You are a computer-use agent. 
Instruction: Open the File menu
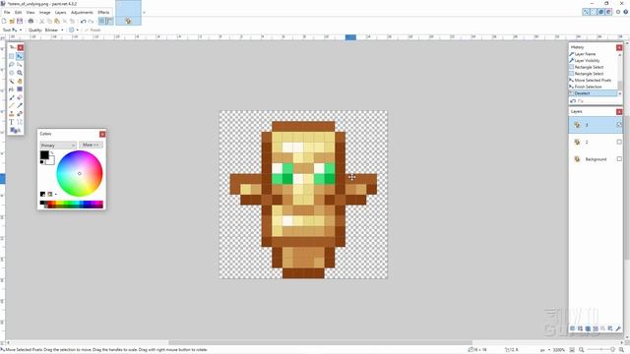[x=7, y=13]
